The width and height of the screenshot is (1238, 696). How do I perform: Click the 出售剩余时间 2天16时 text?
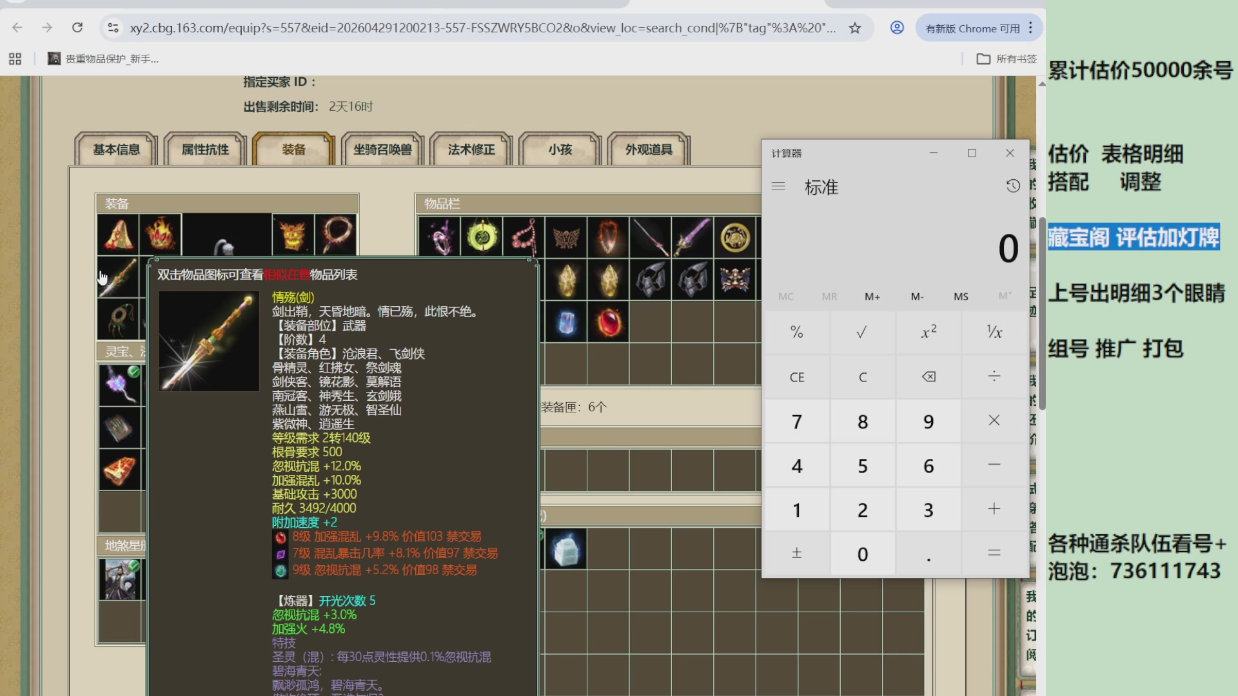pyautogui.click(x=308, y=106)
